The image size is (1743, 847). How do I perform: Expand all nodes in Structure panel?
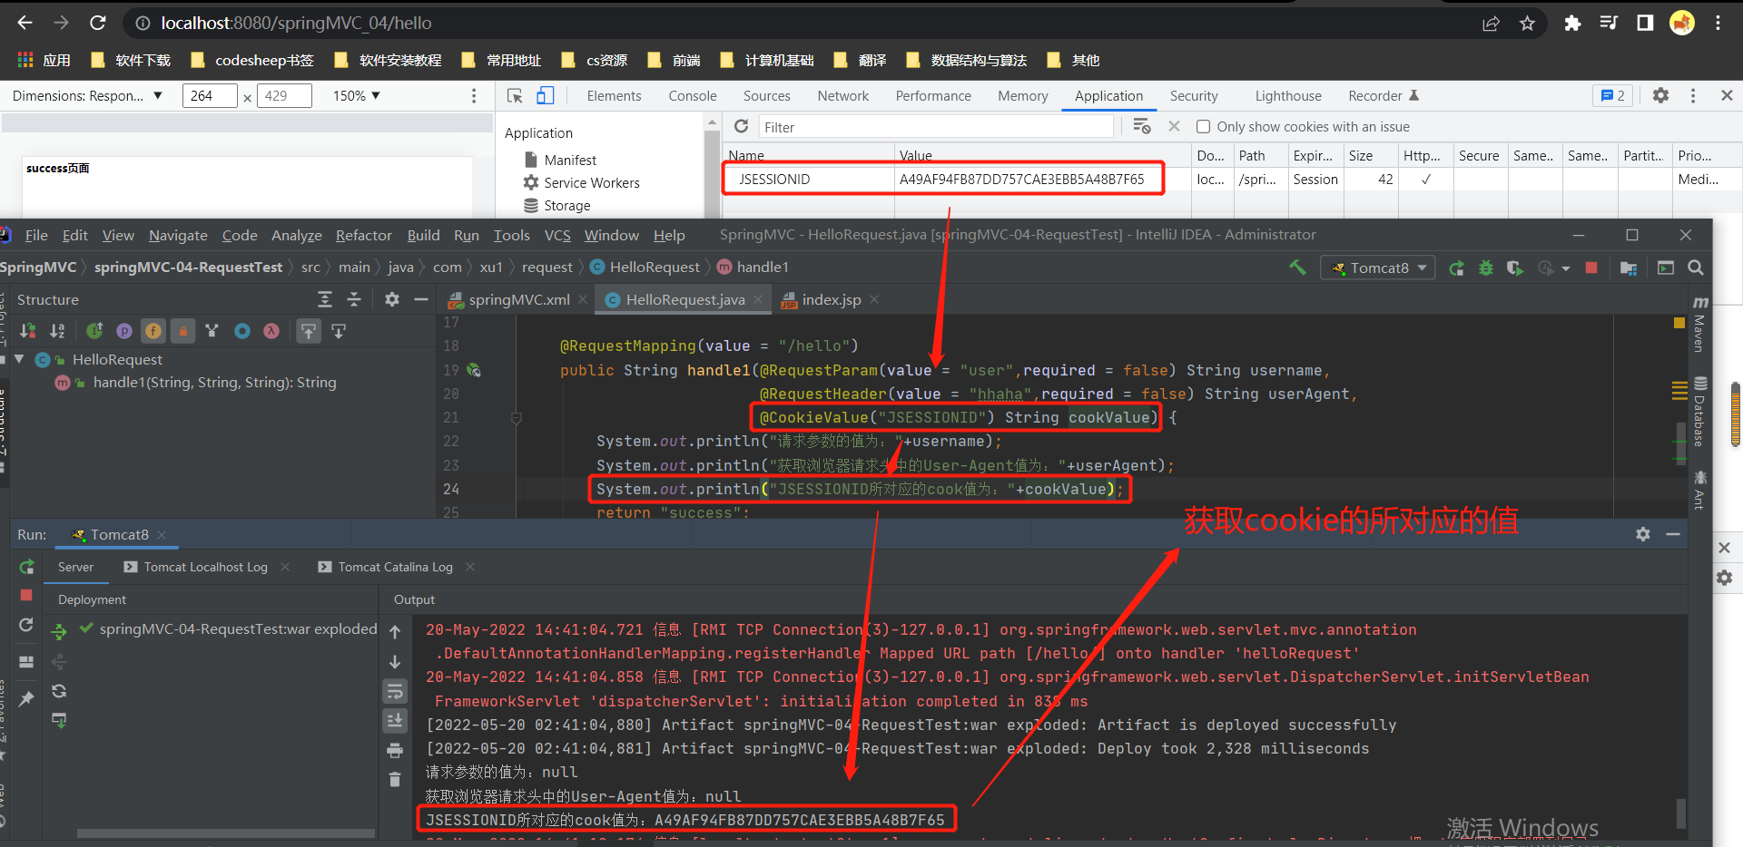click(x=325, y=299)
